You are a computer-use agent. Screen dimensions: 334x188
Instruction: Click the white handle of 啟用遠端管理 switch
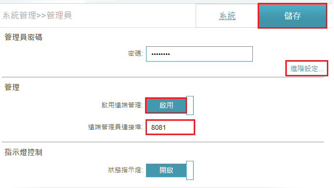(x=190, y=105)
